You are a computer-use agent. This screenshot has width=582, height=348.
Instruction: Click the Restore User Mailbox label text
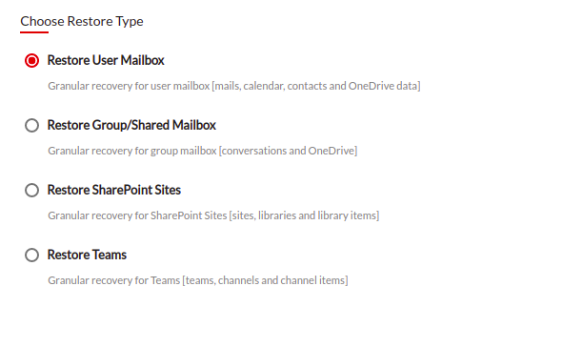point(106,60)
